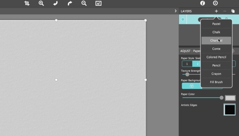The image size is (239, 136).
Task: Click the LAYERS panel title
Action: (x=186, y=11)
